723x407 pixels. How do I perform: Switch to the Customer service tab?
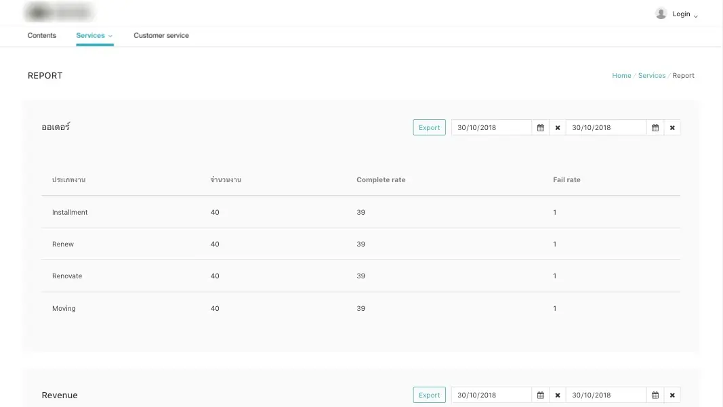click(x=161, y=35)
